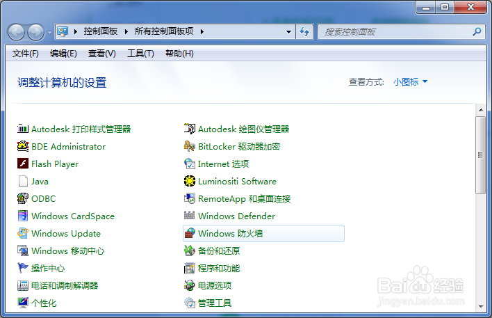492x318 pixels.
Task: Open the 备份和还原 link
Action: click(x=219, y=251)
